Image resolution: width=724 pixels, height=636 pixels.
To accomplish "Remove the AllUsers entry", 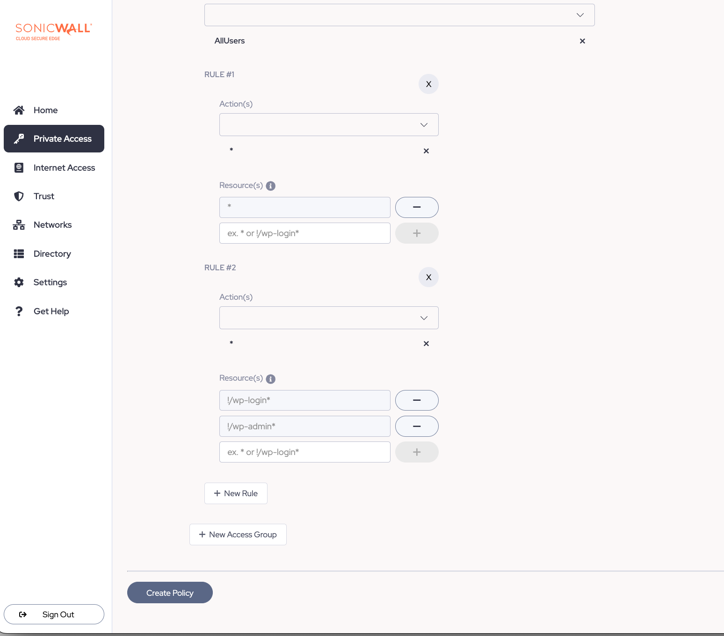I will point(582,41).
